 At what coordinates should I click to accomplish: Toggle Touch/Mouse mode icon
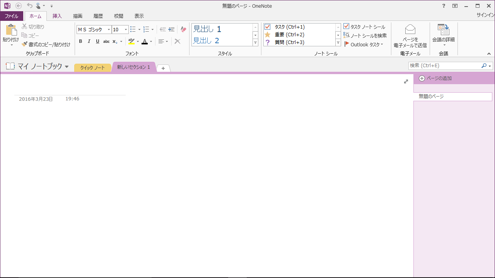click(x=38, y=6)
